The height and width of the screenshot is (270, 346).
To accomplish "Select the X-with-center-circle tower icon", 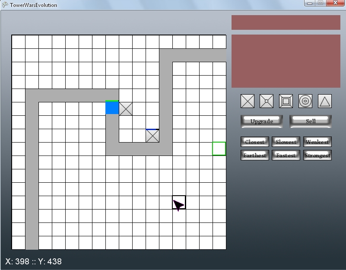I will pyautogui.click(x=267, y=101).
